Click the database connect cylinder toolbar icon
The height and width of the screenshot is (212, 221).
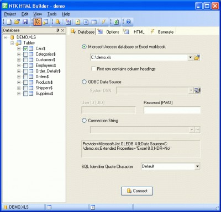pyautogui.click(x=58, y=22)
